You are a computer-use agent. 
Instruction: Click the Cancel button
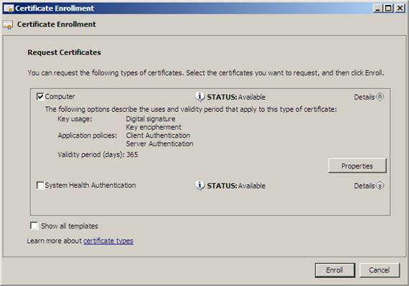click(380, 270)
